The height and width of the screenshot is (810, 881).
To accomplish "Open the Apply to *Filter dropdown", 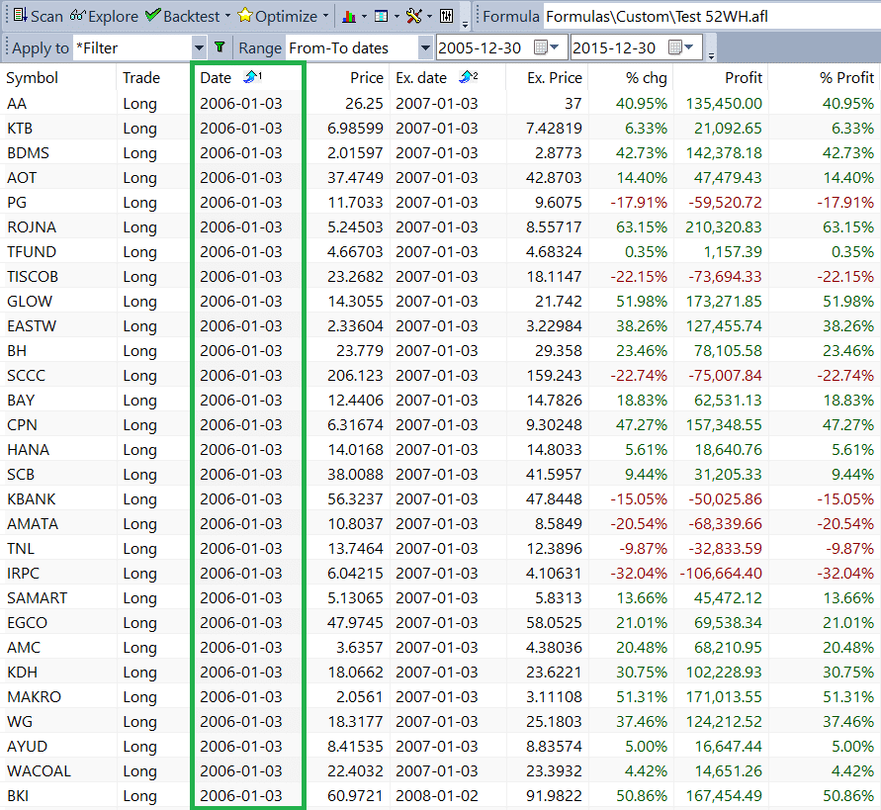I will [199, 47].
